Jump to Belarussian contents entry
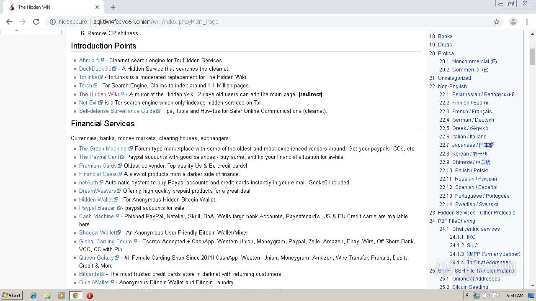Image resolution: width=536 pixels, height=301 pixels. 483,94
